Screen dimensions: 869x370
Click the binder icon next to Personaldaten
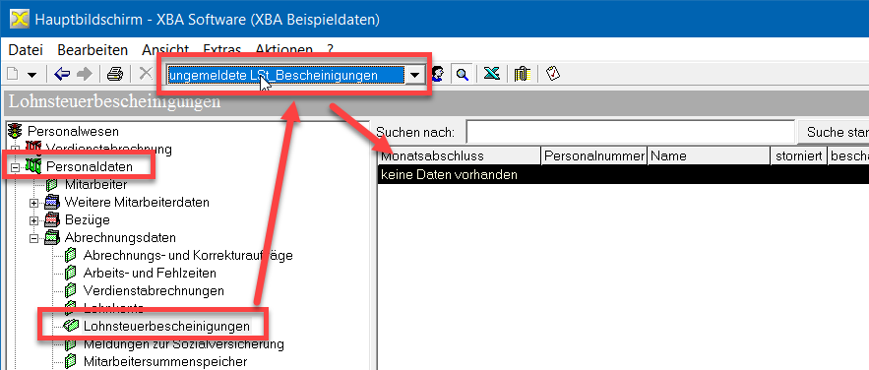33,166
